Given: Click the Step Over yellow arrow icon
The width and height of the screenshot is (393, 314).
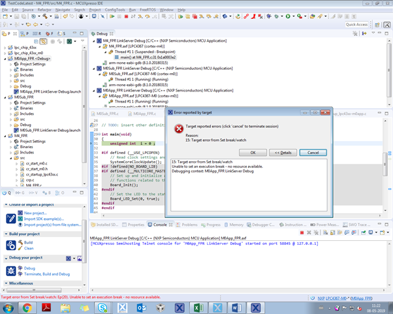Looking at the screenshot, I should pos(148,16).
